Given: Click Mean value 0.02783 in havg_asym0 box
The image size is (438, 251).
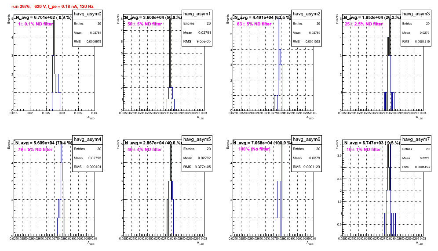Looking at the screenshot, I should 95,32.
